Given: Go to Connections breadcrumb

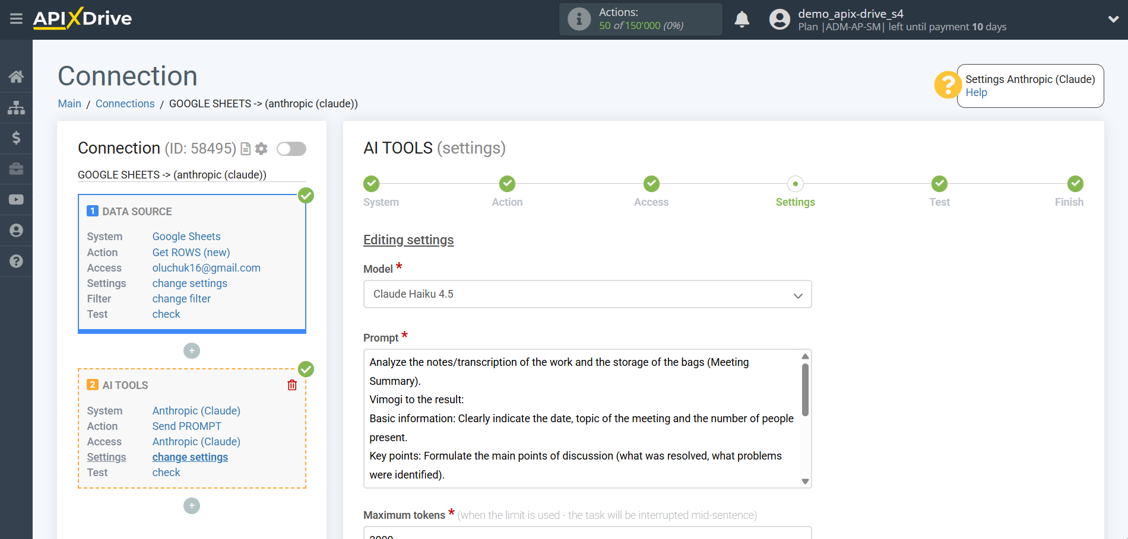Looking at the screenshot, I should 125,104.
